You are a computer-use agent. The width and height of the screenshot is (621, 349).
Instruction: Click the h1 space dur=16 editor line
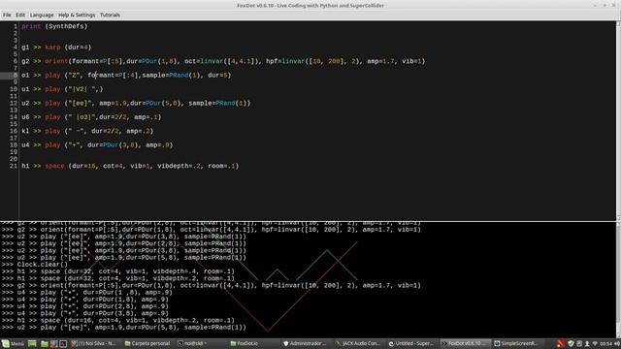(x=130, y=166)
